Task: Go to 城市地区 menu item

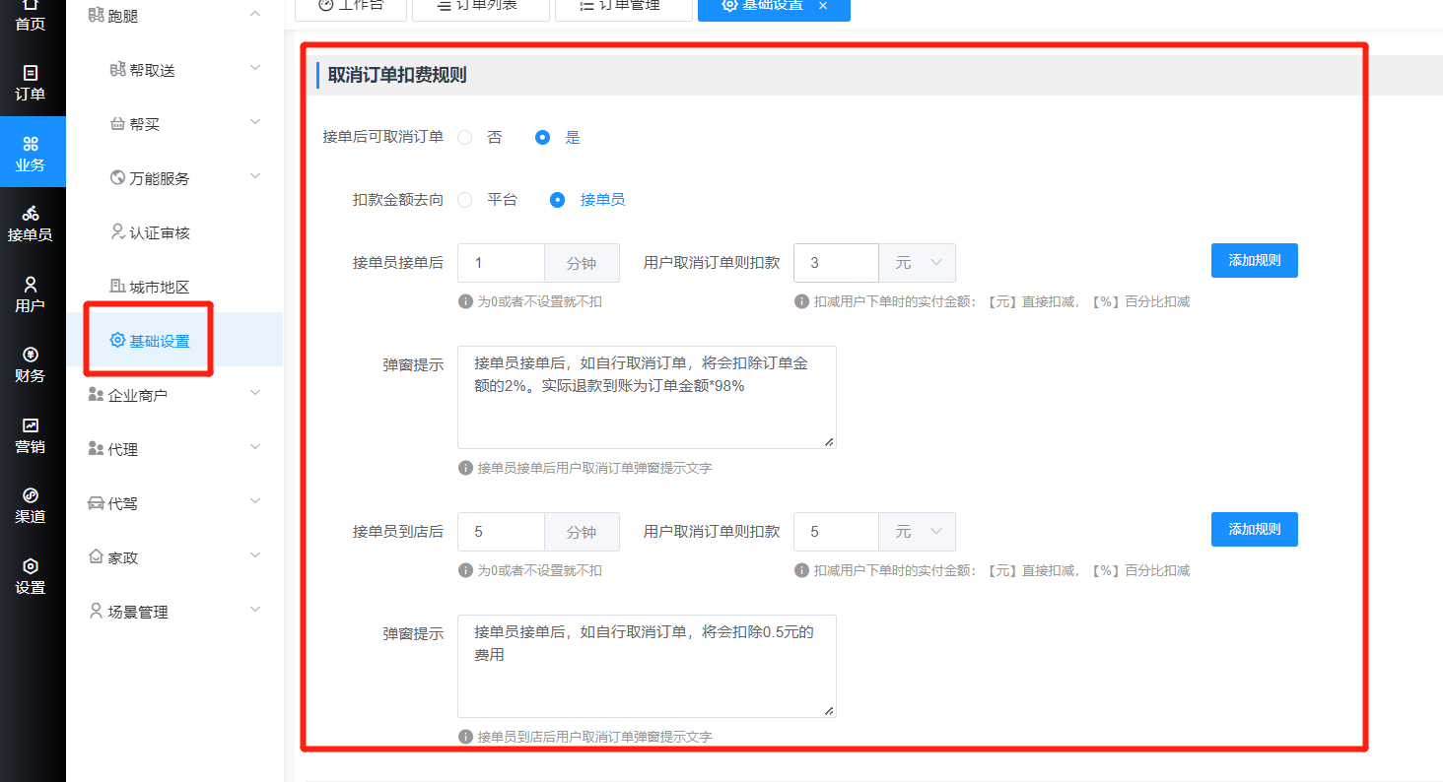Action: point(159,288)
